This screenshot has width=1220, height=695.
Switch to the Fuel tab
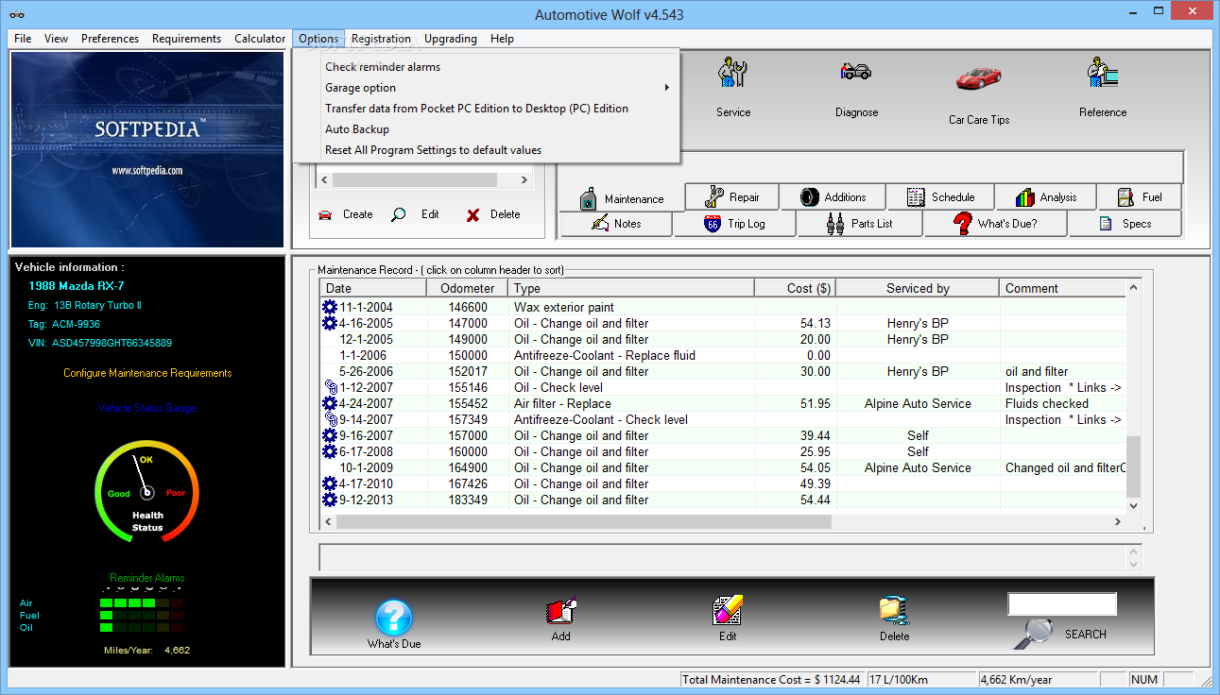pyautogui.click(x=1140, y=196)
